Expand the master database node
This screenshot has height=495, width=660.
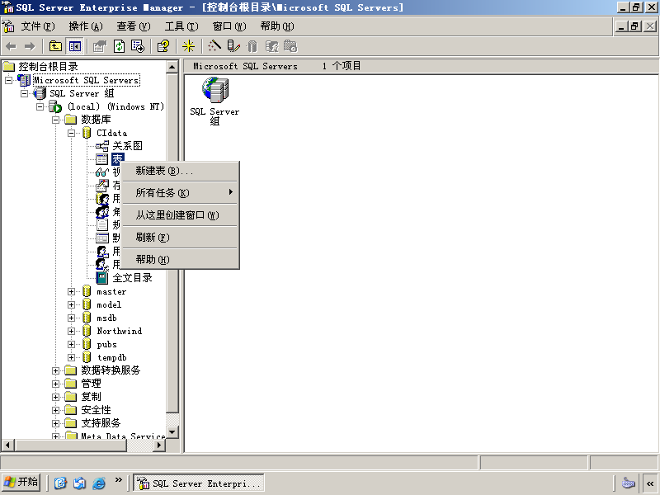click(x=72, y=292)
